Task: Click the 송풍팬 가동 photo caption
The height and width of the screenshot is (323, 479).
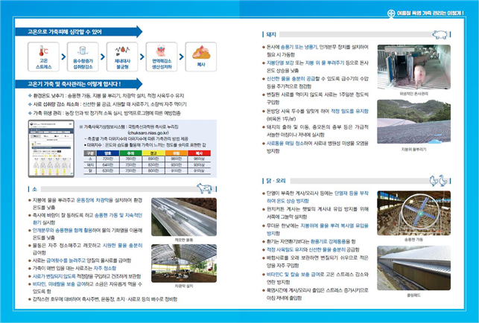Action: [414, 240]
